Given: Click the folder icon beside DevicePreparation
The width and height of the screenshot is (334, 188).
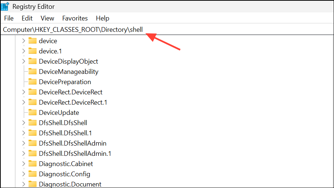Looking at the screenshot, I should (33, 82).
